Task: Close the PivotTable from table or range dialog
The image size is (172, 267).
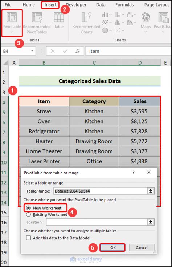Action: (x=149, y=173)
